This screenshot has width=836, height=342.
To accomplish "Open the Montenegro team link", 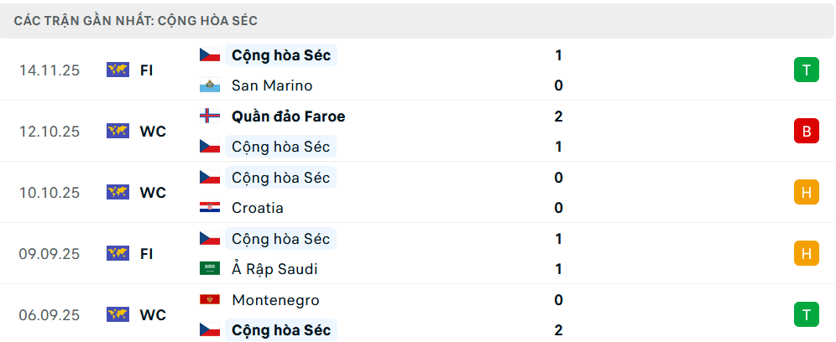I will pyautogui.click(x=274, y=300).
